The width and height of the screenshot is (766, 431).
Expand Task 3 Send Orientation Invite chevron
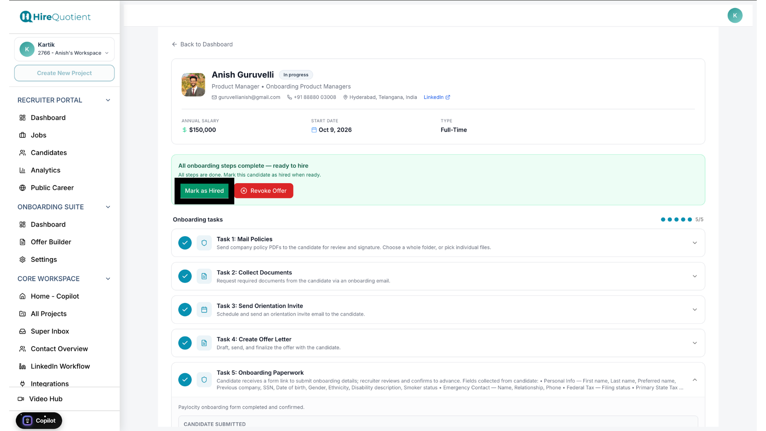[x=695, y=310]
